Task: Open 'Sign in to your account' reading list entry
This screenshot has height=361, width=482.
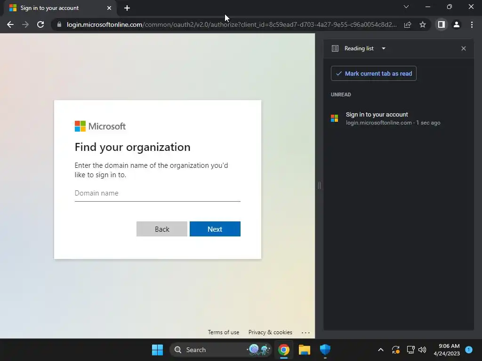Action: [398, 118]
